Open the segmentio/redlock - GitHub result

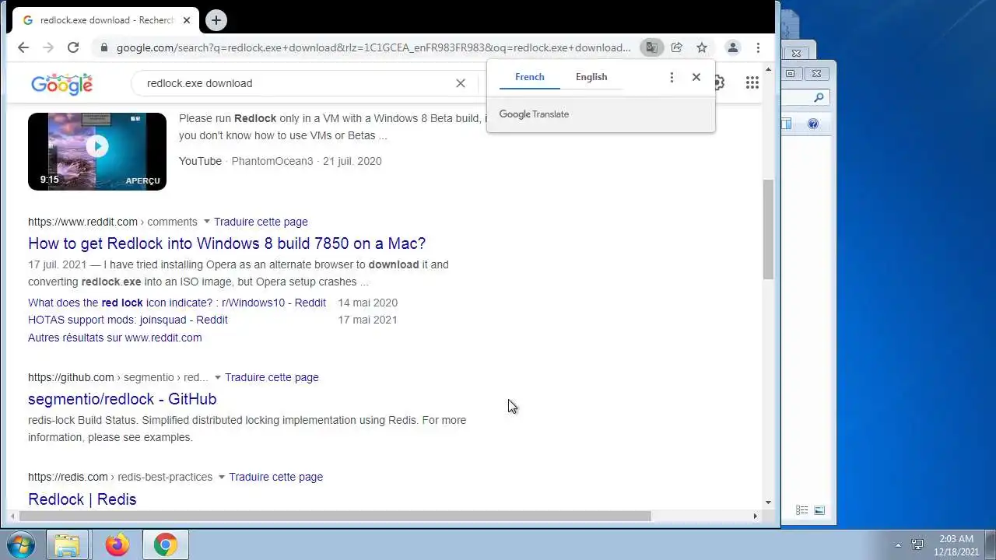[122, 399]
